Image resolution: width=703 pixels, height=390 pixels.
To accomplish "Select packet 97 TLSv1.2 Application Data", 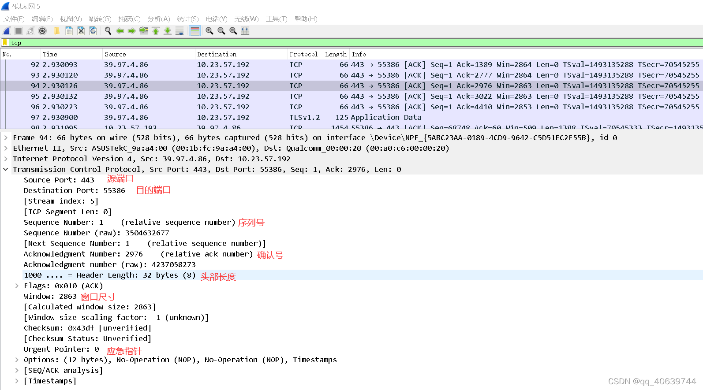I will pyautogui.click(x=351, y=118).
